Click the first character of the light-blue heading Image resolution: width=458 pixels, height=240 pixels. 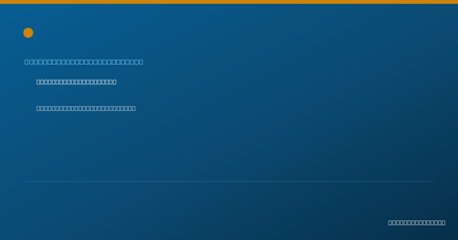coord(27,62)
